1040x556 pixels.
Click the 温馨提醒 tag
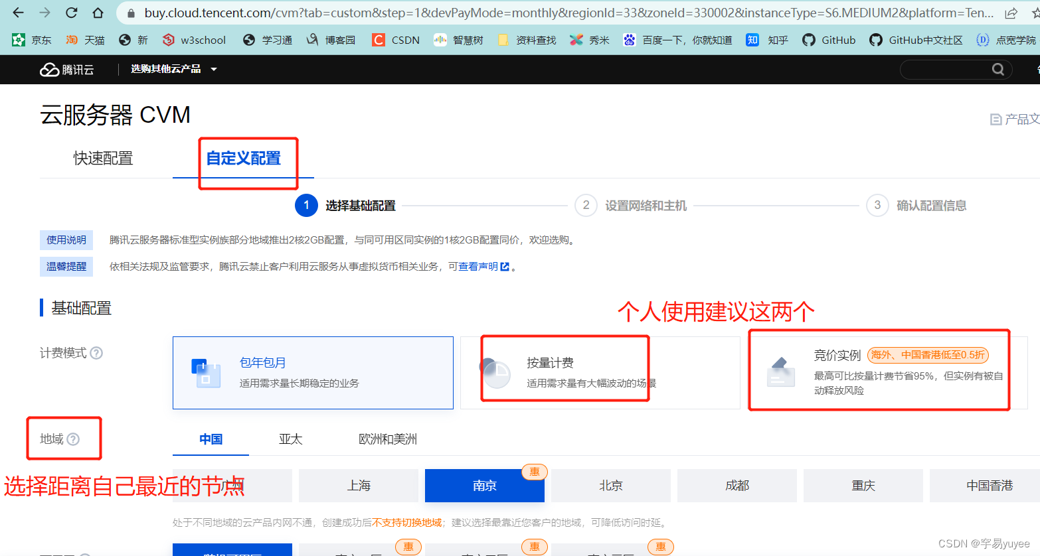[66, 267]
